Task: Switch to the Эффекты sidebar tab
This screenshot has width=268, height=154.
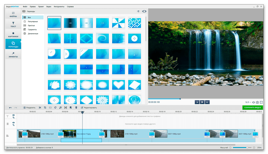Action: 13,55
